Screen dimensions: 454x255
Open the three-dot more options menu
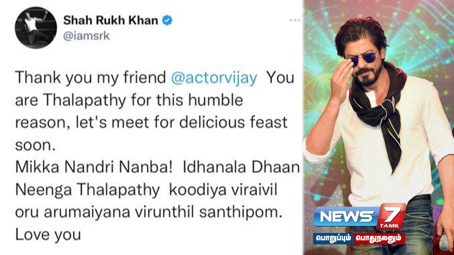295,20
